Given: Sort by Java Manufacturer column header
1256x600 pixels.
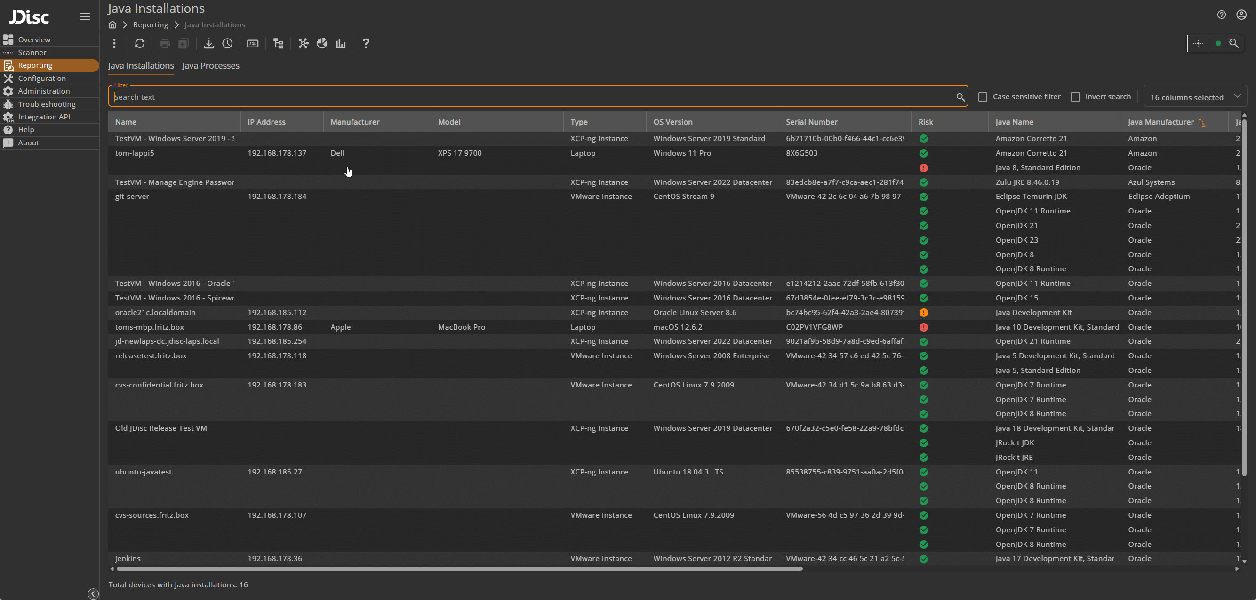Looking at the screenshot, I should pos(1160,122).
